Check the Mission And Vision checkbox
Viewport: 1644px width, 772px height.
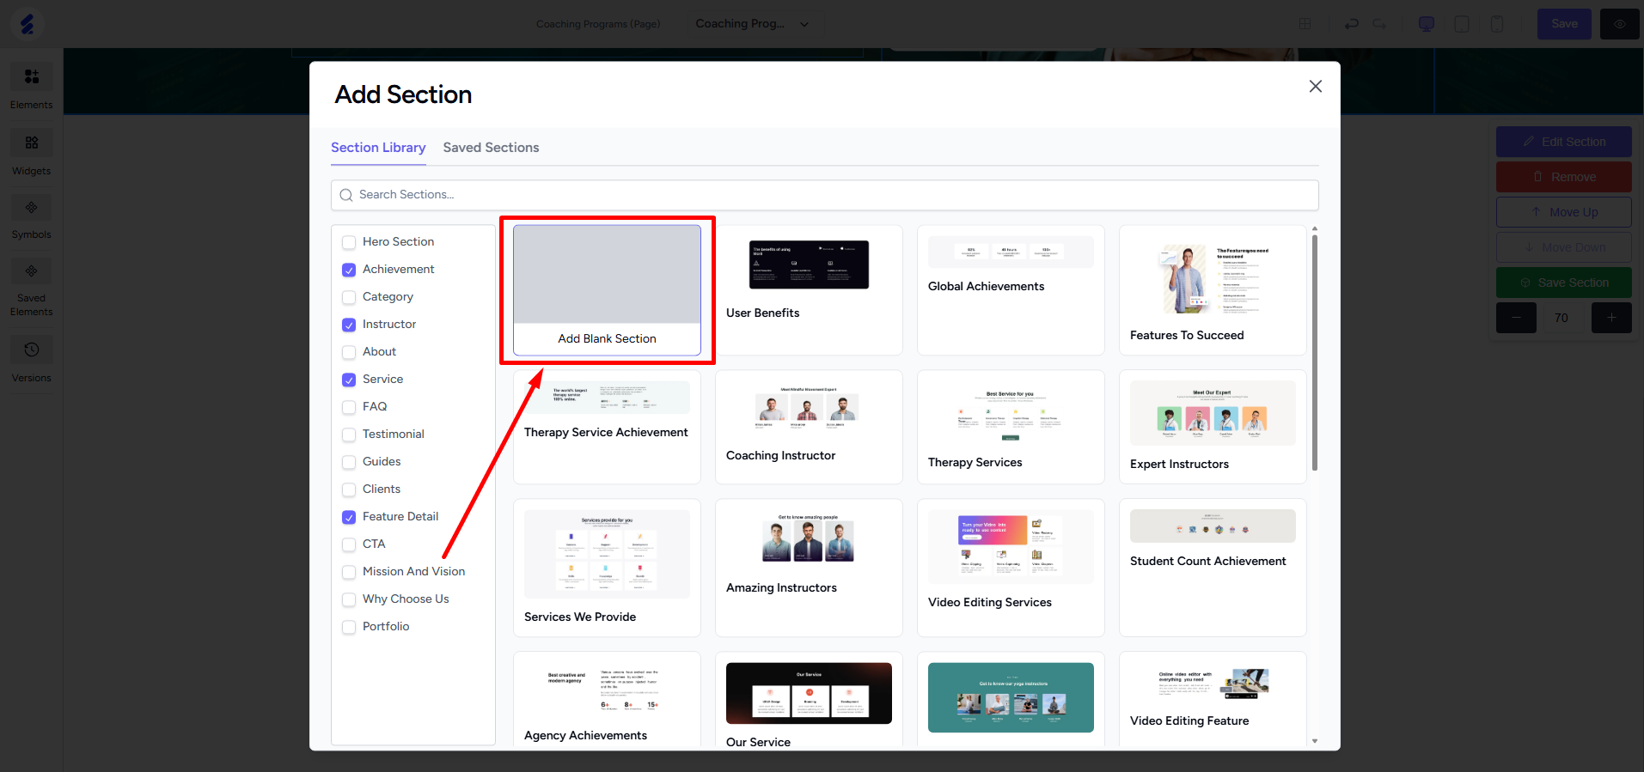click(349, 572)
